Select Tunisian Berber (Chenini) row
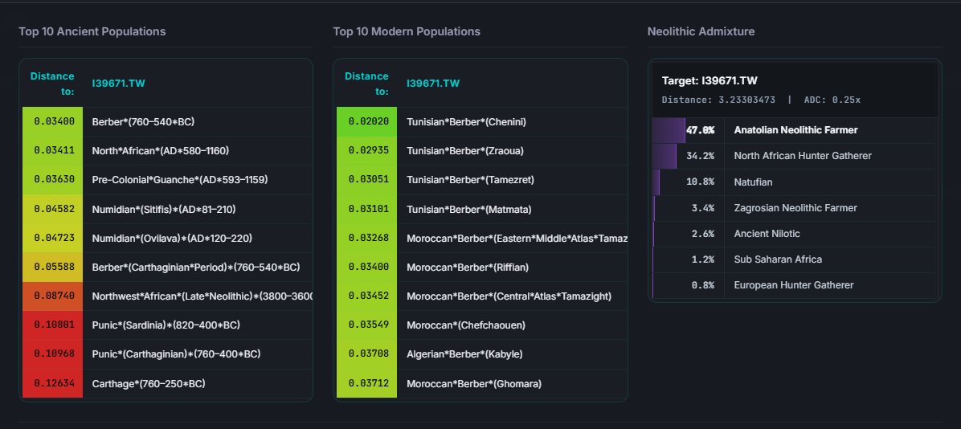961x429 pixels. pyautogui.click(x=482, y=121)
